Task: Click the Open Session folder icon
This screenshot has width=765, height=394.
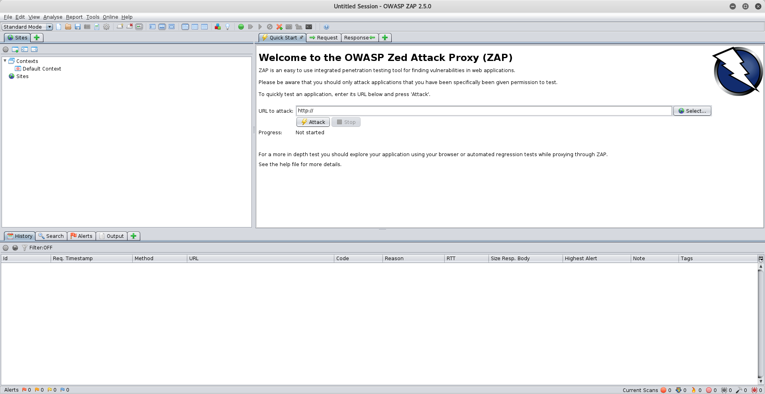Action: pyautogui.click(x=68, y=27)
